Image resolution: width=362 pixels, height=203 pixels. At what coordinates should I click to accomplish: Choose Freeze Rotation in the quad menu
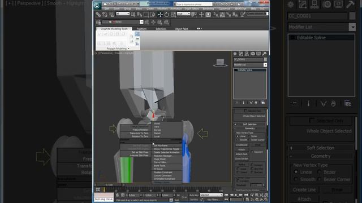click(x=140, y=130)
